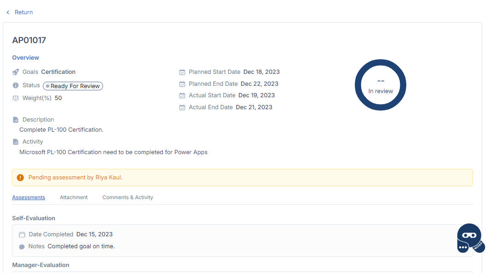Go back using the Return chevron arrow
The height and width of the screenshot is (273, 491).
pyautogui.click(x=8, y=12)
